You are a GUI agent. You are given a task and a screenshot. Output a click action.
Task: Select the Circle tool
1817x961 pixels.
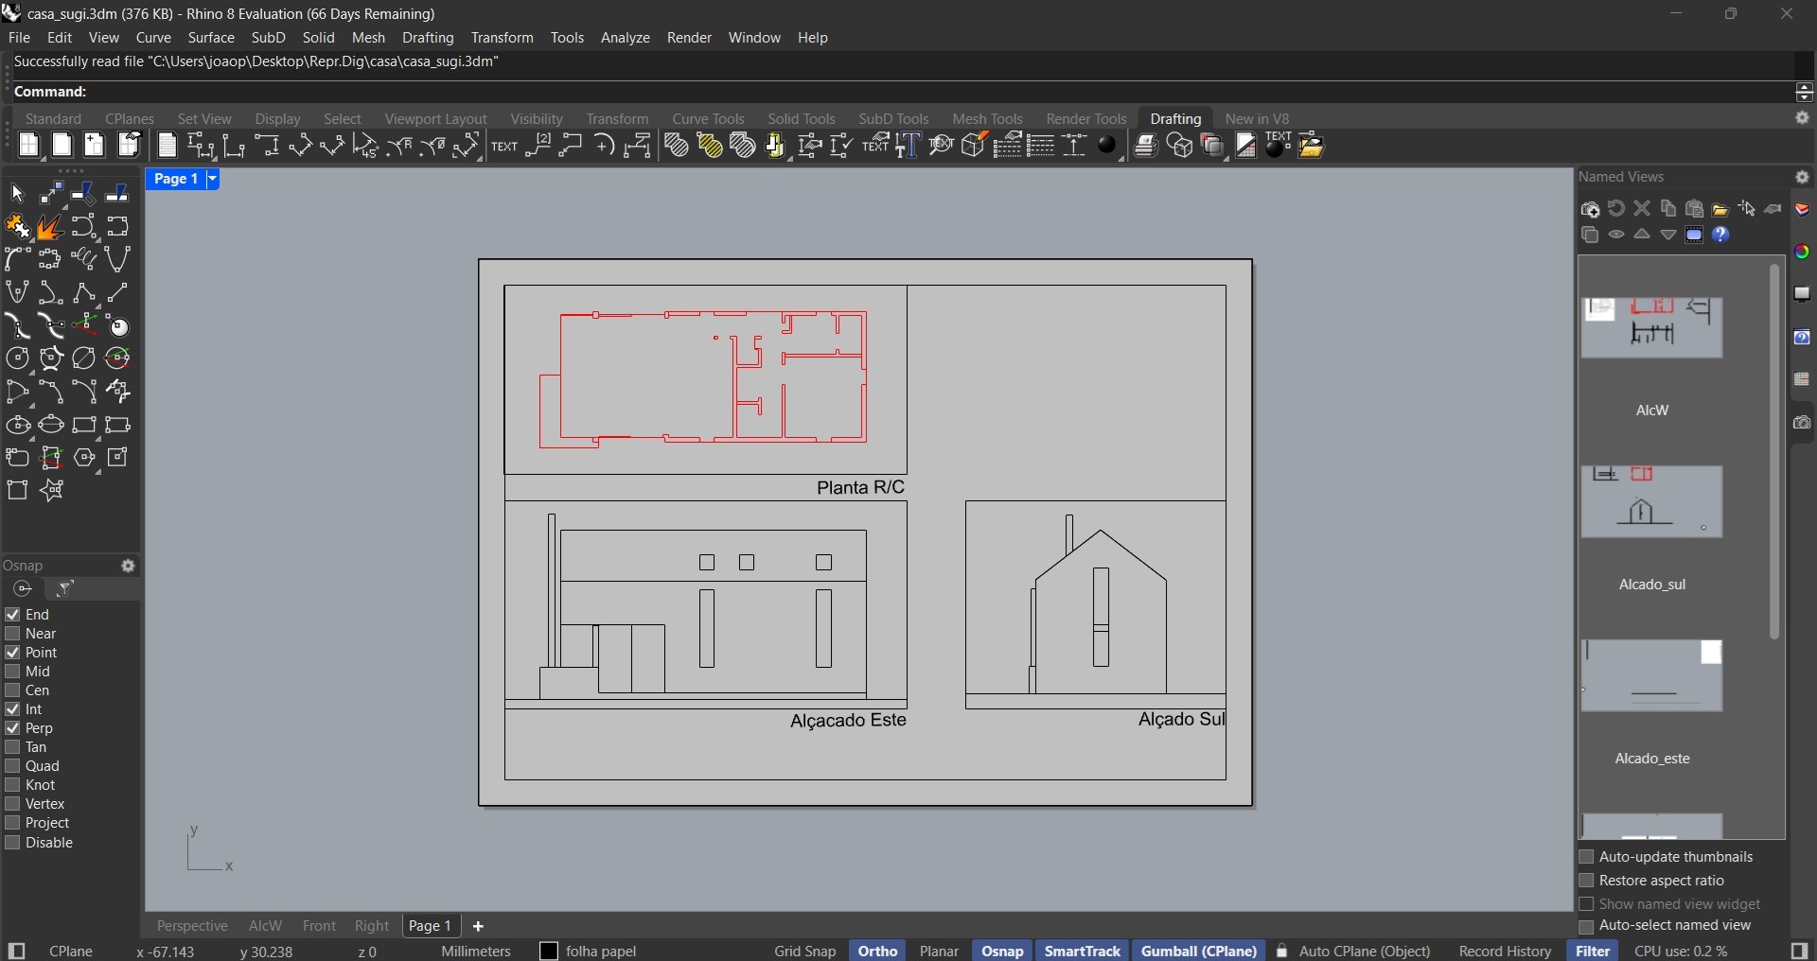tap(18, 359)
